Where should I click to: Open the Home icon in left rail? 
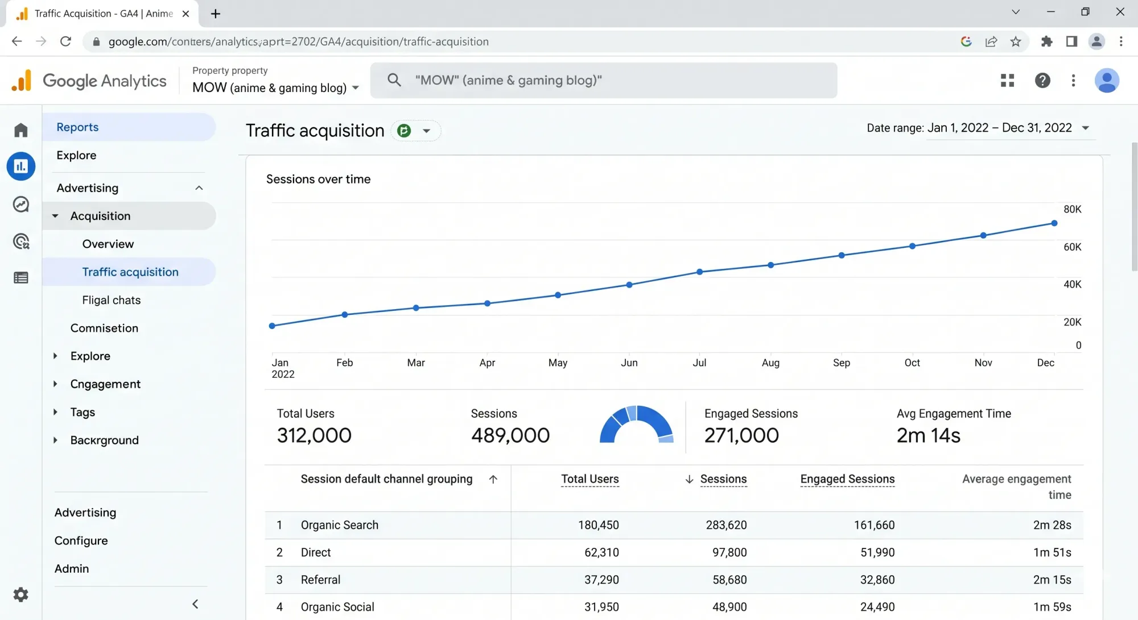(x=21, y=130)
